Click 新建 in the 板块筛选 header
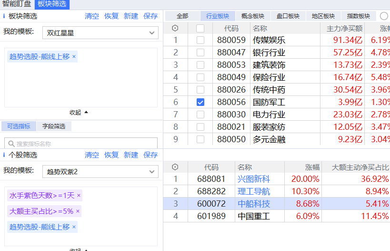This screenshot has height=251, width=390. 131,16
